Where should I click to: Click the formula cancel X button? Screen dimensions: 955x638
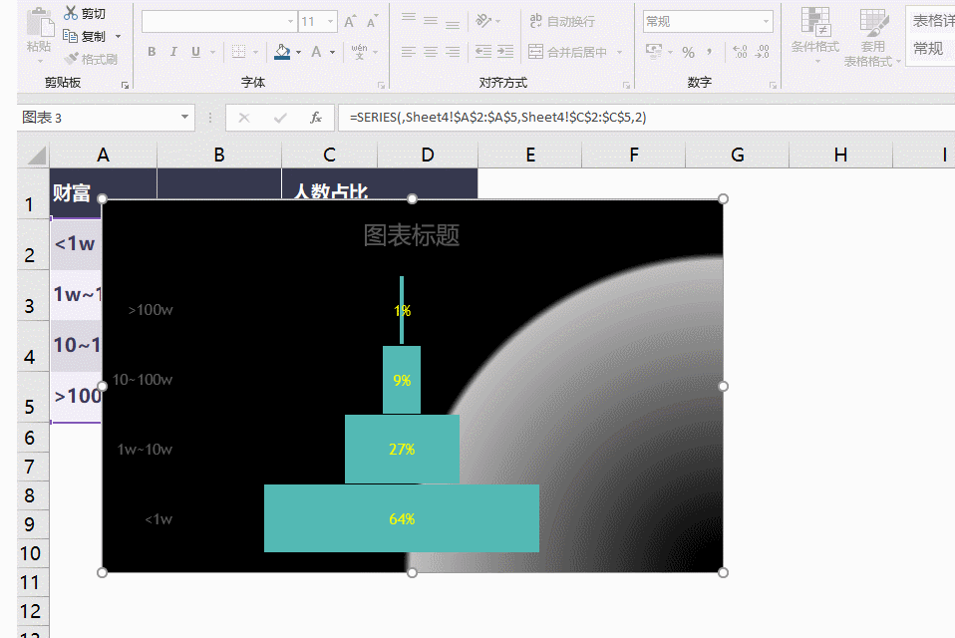[x=244, y=118]
